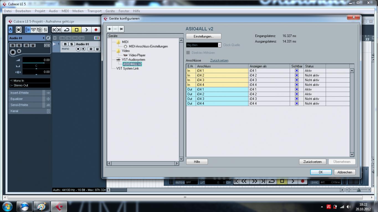Viewport: 378px width, 212px height.
Task: Expand the Equalizer section
Action: pyautogui.click(x=30, y=99)
